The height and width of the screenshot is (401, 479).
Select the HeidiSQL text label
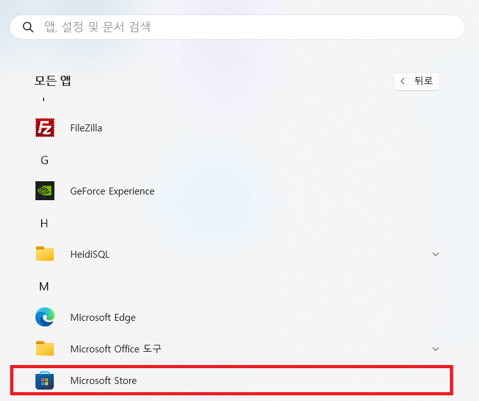pos(90,254)
